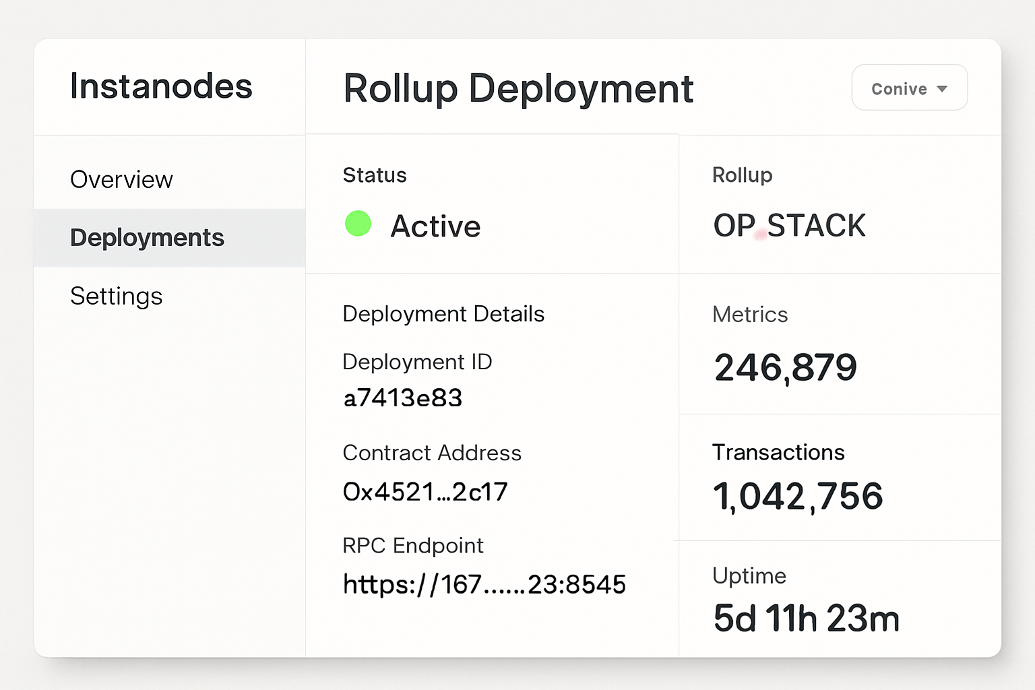Viewport: 1035px width, 690px height.
Task: Open the Conive account dropdown
Action: 909,88
